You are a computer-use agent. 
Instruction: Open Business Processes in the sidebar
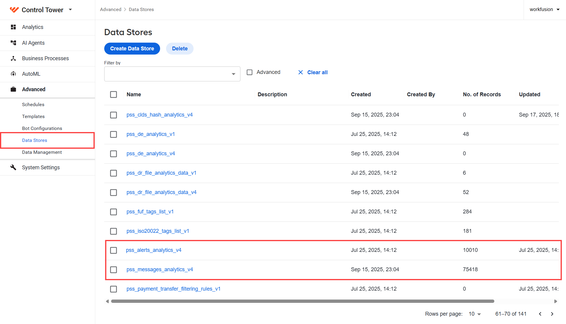[x=47, y=58]
